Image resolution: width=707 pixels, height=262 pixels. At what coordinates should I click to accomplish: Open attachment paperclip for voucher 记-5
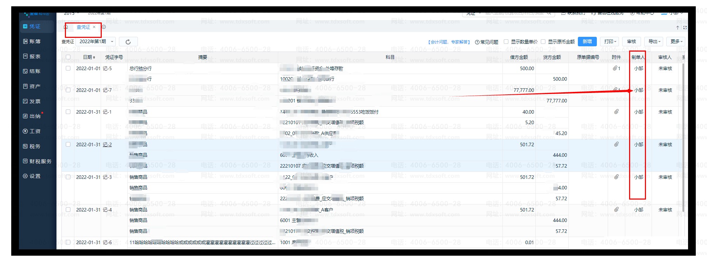(616, 68)
